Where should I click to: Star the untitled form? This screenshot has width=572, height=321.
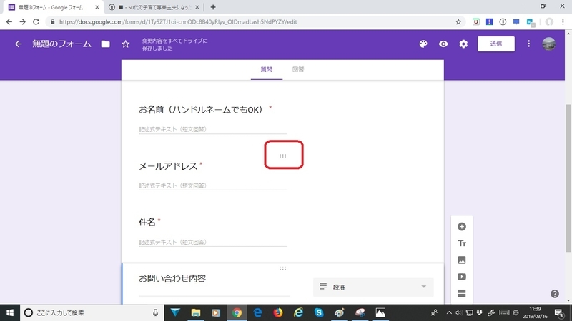tap(126, 44)
